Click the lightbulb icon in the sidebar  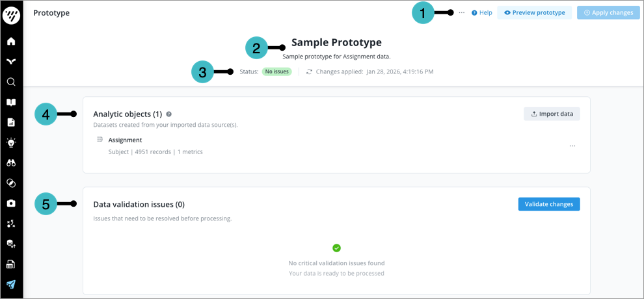pyautogui.click(x=11, y=143)
